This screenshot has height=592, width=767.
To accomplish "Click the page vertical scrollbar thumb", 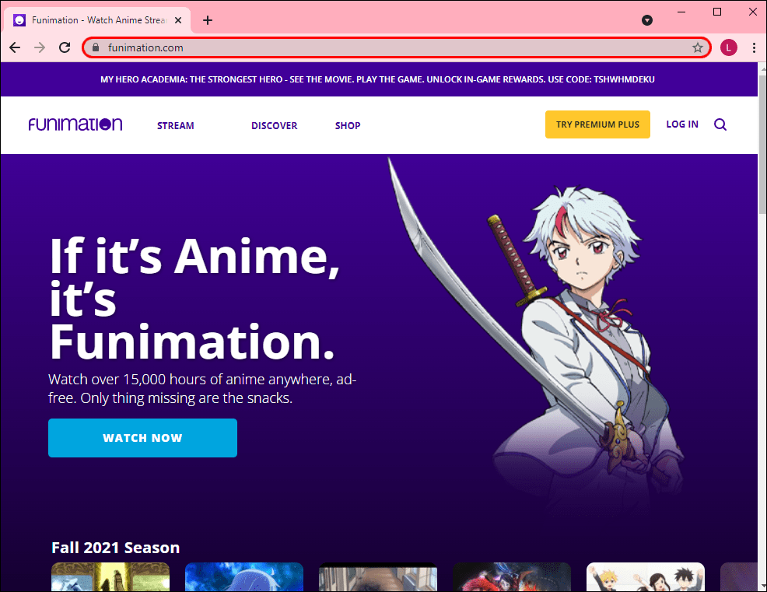I will (x=762, y=145).
